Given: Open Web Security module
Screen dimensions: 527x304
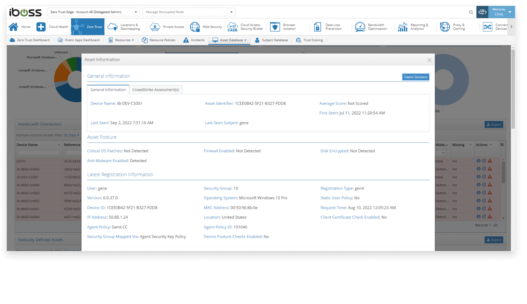Looking at the screenshot, I should (206, 27).
